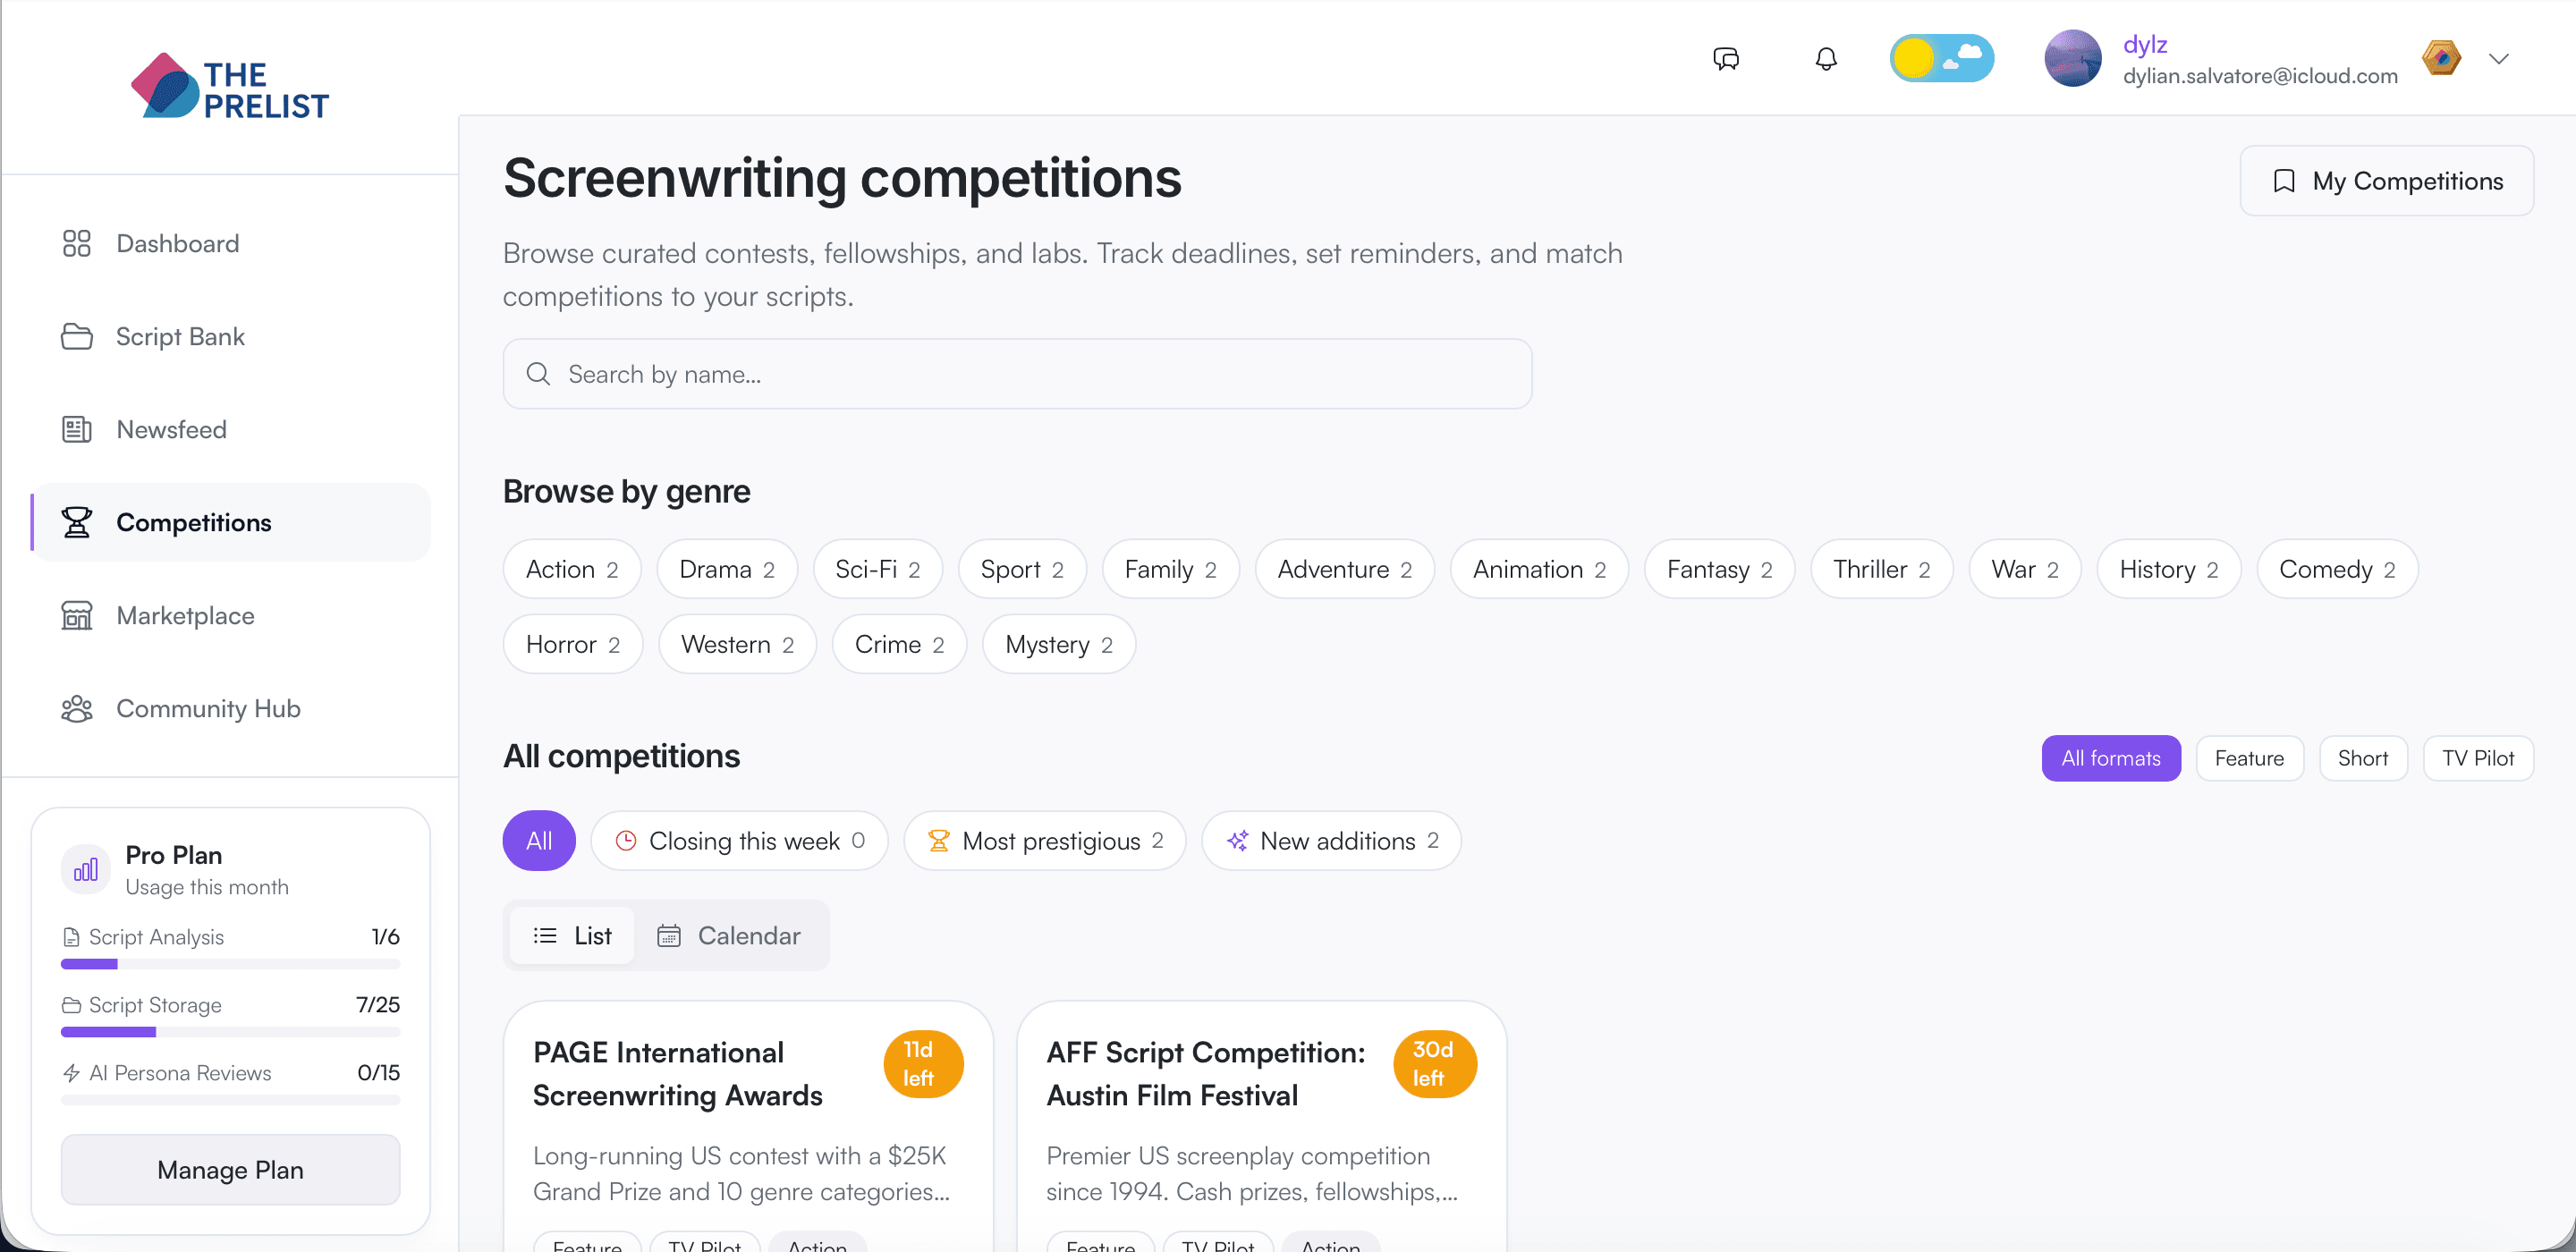Filter by Western genre
Viewport: 2576px width, 1252px height.
[x=737, y=644]
